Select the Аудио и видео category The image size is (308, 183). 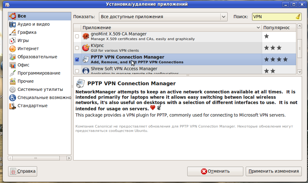pos(40,24)
